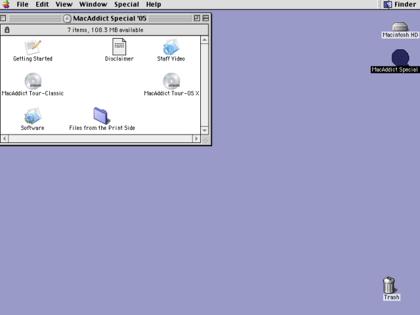This screenshot has height=315, width=420.
Task: Click the 'Software' folder name label
Action: pyautogui.click(x=32, y=128)
